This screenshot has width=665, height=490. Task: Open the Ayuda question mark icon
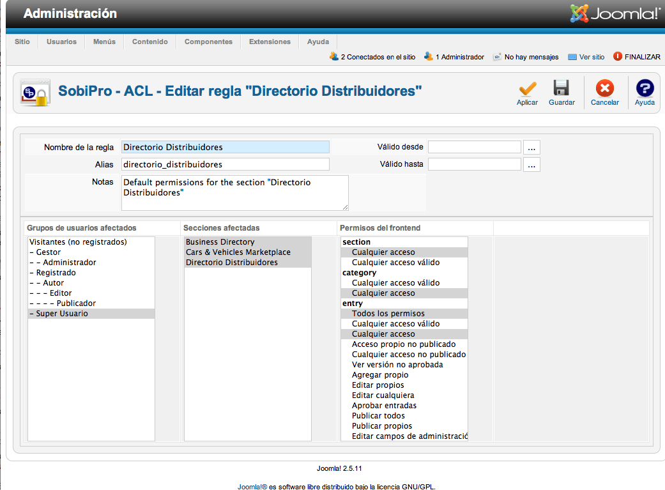tap(645, 88)
